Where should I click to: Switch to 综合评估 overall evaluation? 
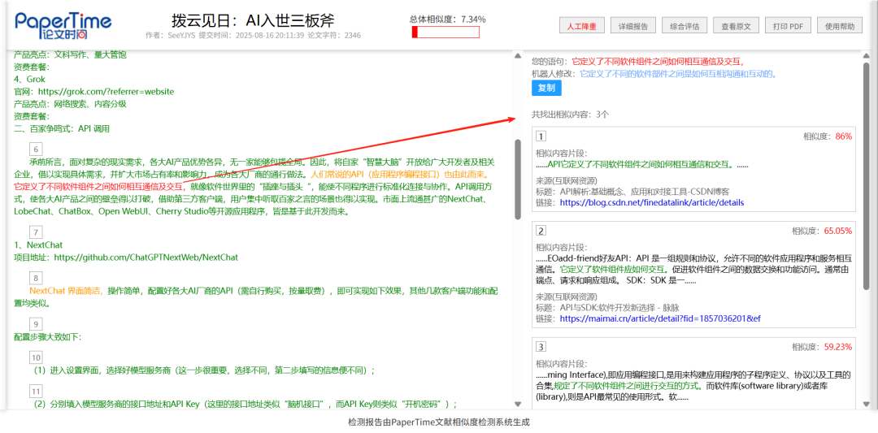[x=685, y=26]
